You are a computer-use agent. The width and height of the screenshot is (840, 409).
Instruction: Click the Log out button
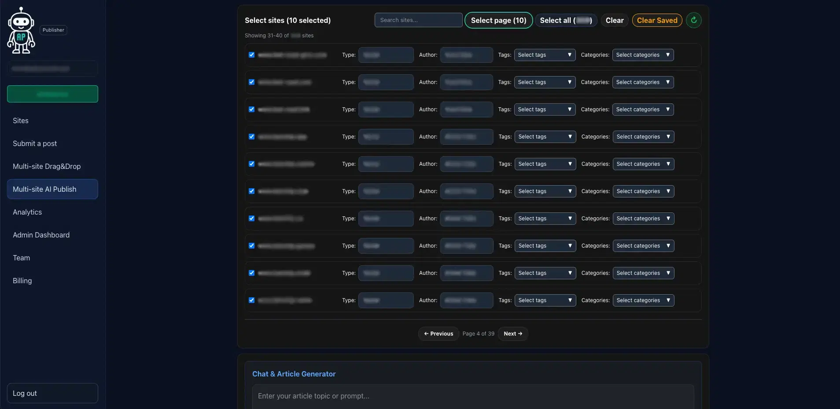(x=52, y=393)
